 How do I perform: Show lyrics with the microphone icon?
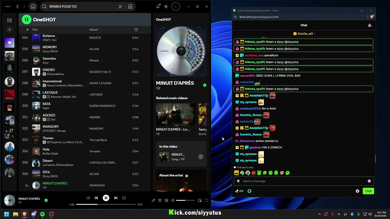pyautogui.click(x=153, y=200)
